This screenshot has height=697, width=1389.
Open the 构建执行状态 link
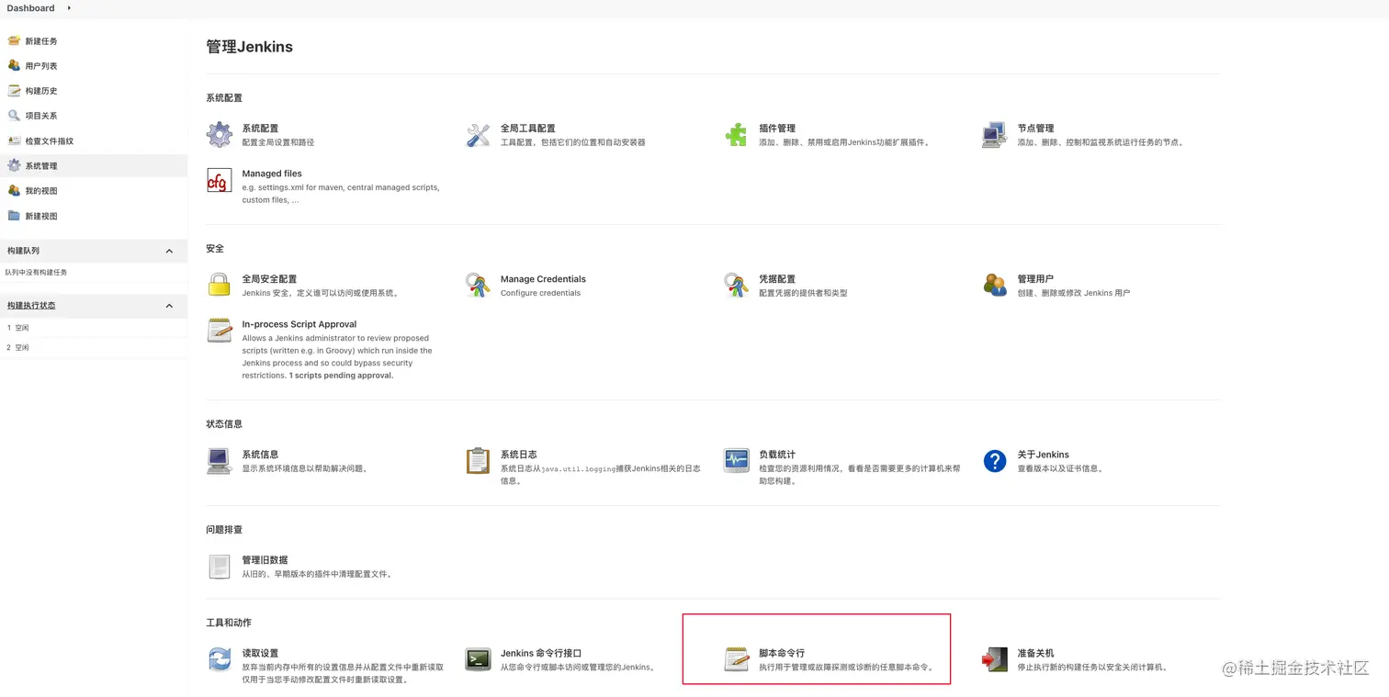[x=31, y=306]
